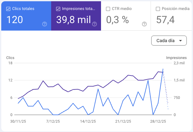The image size is (193, 132).
Task: Select the 57,4 average position value
Action: 165,20
